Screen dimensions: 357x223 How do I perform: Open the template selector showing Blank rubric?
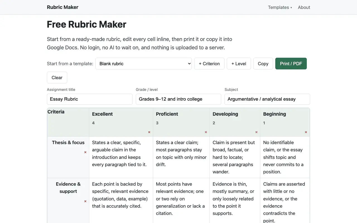click(x=144, y=64)
